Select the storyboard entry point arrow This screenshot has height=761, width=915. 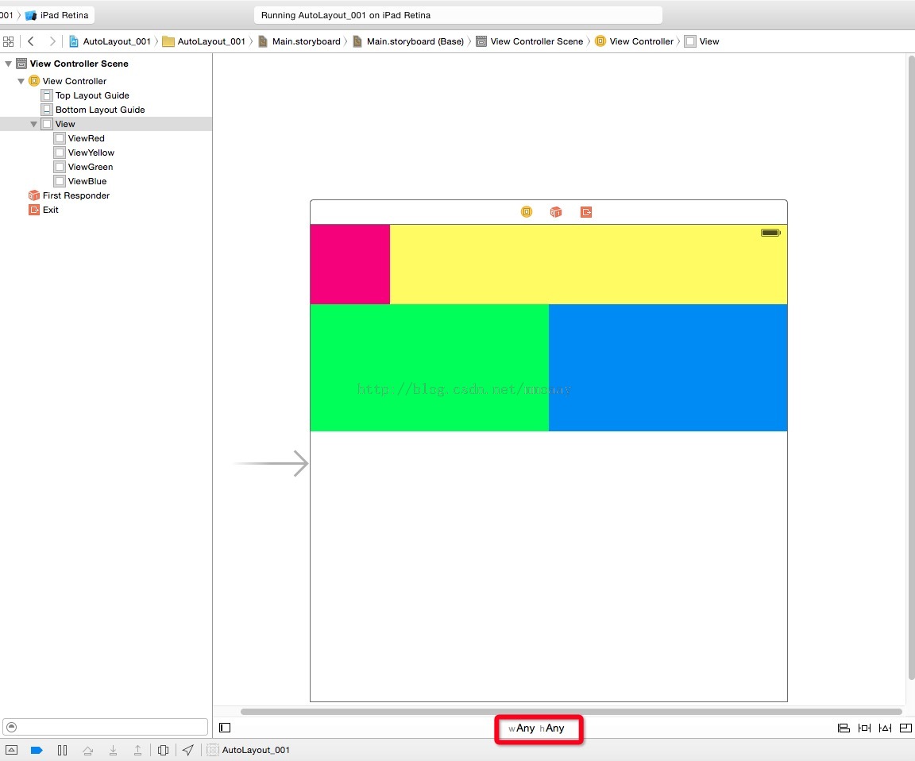(x=272, y=463)
